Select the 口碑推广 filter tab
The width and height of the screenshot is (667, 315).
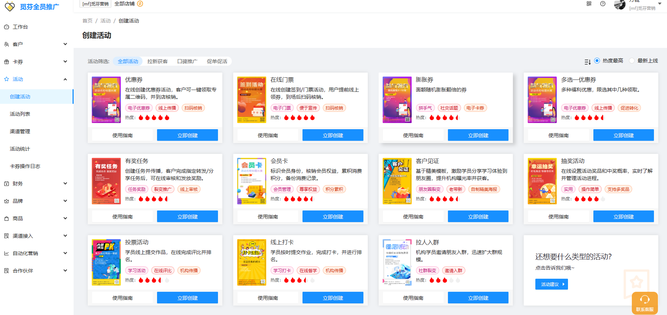click(187, 61)
